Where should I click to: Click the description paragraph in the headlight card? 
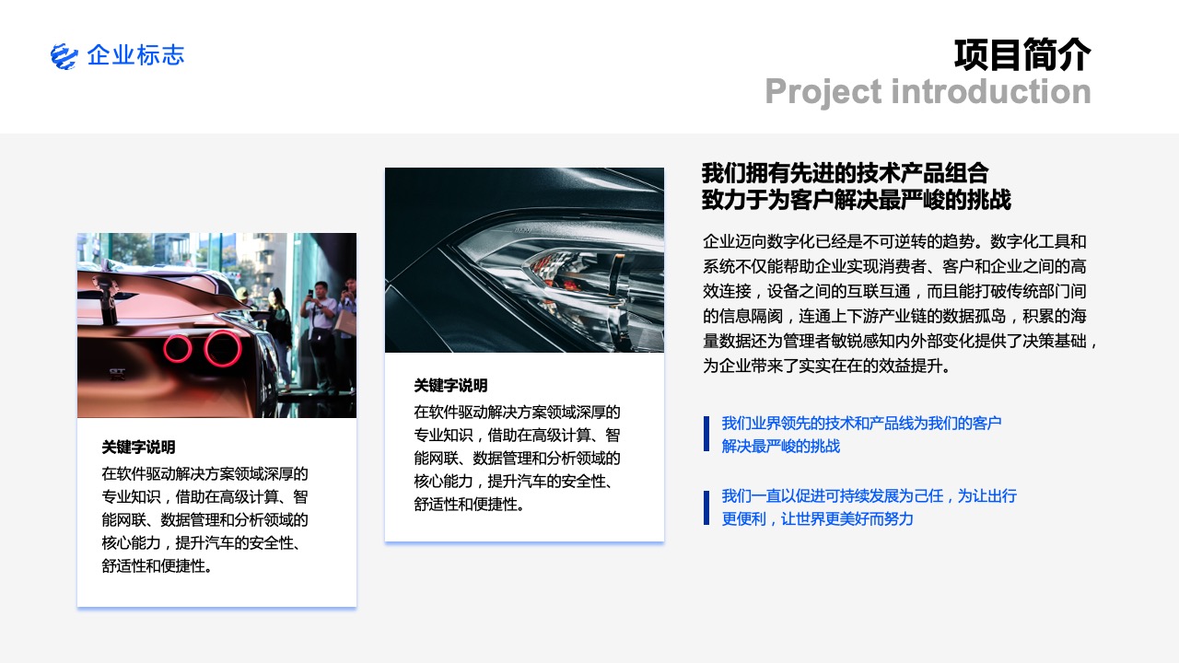coord(518,458)
